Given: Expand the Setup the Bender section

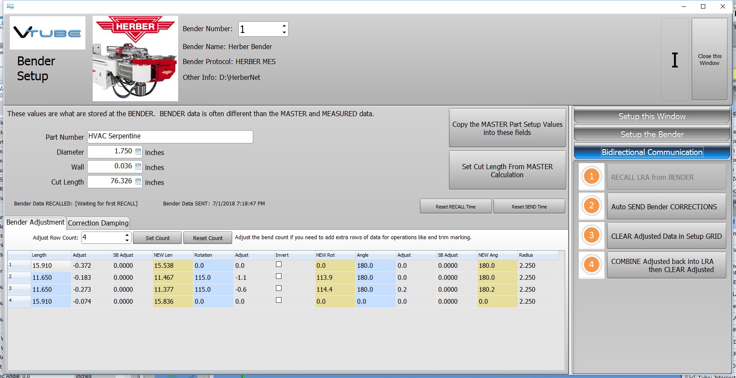Looking at the screenshot, I should tap(651, 134).
